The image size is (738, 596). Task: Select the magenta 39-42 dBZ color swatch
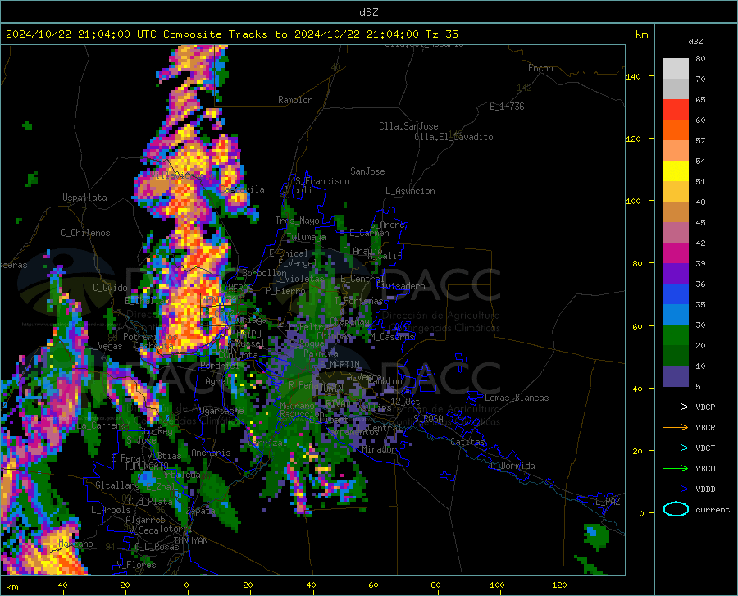[x=676, y=253]
